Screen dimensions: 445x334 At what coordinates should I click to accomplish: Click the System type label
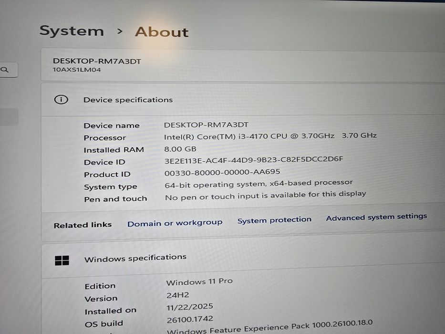click(x=110, y=187)
